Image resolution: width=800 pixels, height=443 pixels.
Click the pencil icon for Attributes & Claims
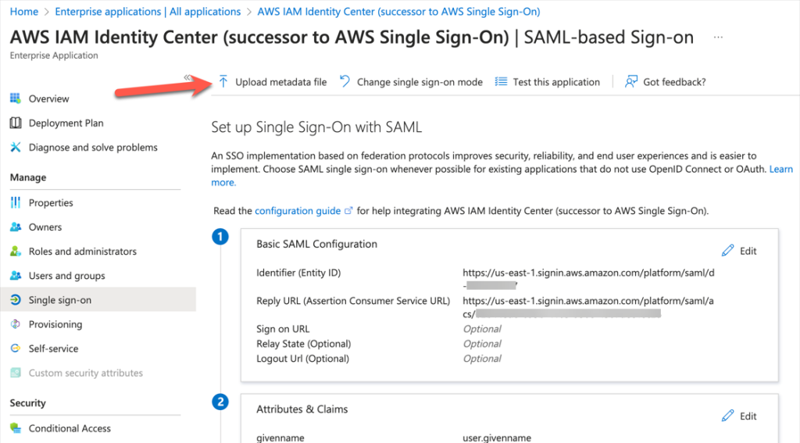tap(728, 416)
